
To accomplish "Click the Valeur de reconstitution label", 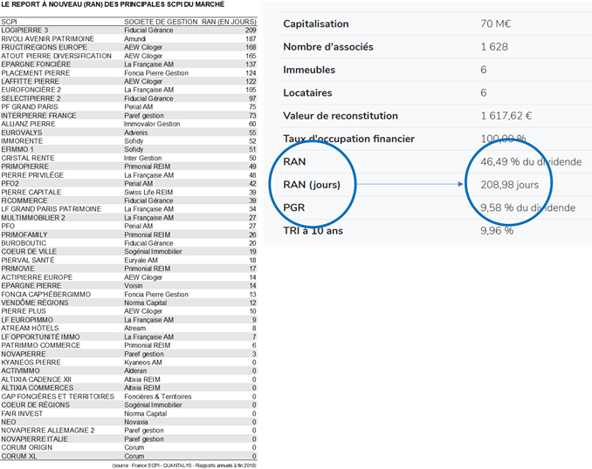I will [341, 116].
